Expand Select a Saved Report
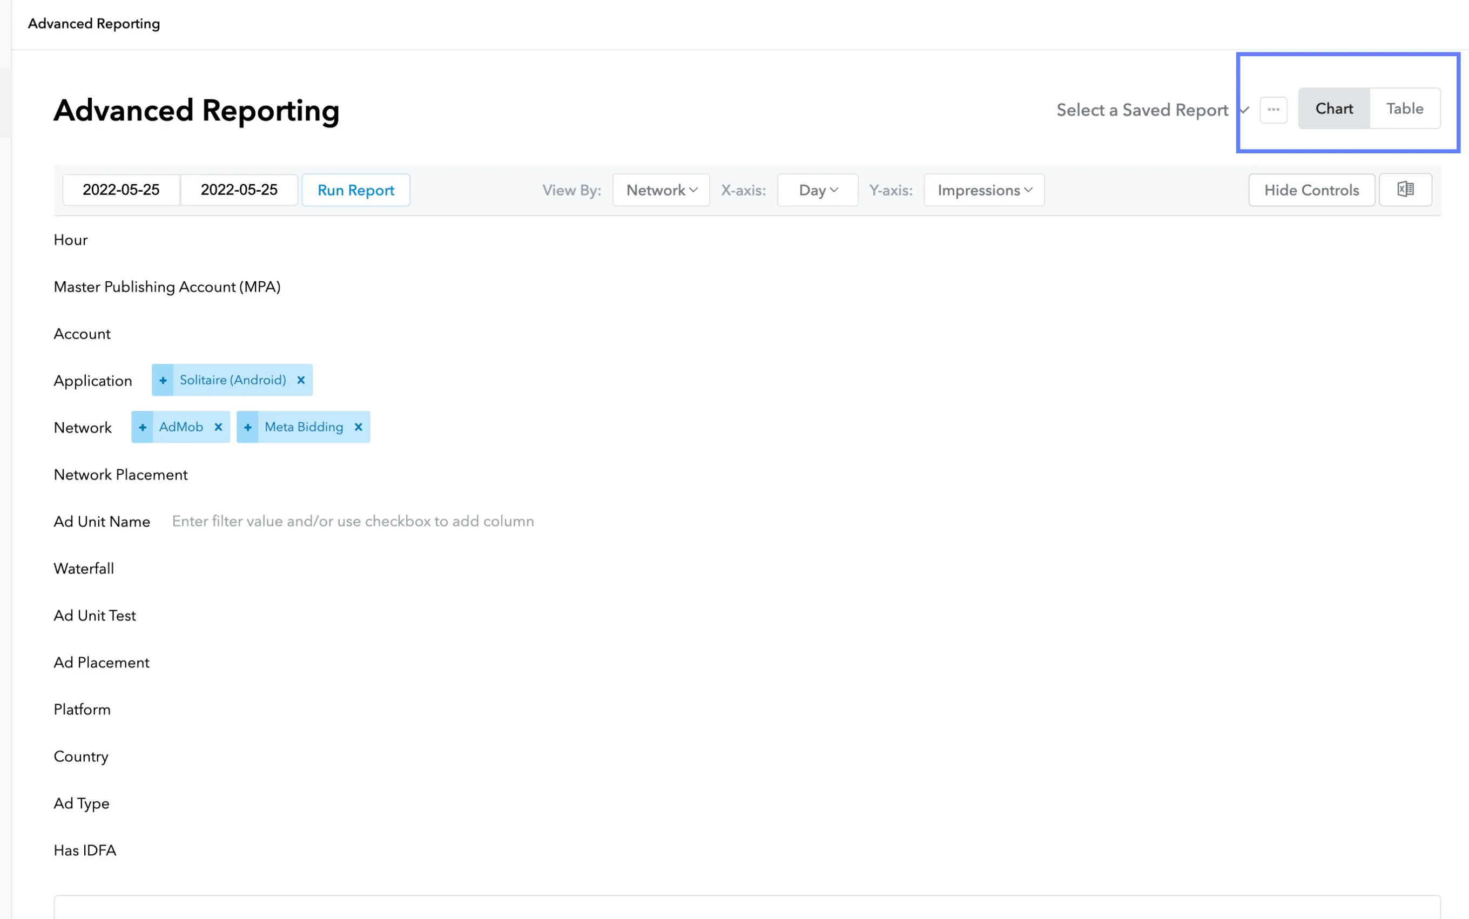The height and width of the screenshot is (919, 1469). (1143, 110)
